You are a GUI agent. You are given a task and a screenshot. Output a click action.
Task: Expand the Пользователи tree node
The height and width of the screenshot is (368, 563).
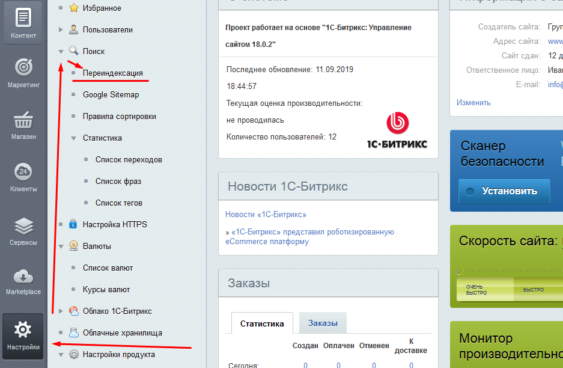pyautogui.click(x=61, y=30)
